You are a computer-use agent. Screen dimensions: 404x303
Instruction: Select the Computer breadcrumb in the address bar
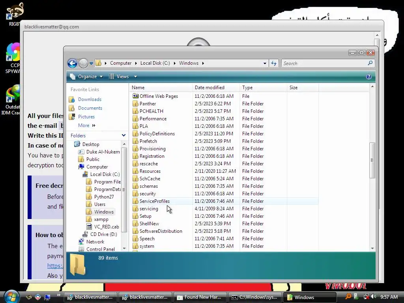tap(121, 63)
